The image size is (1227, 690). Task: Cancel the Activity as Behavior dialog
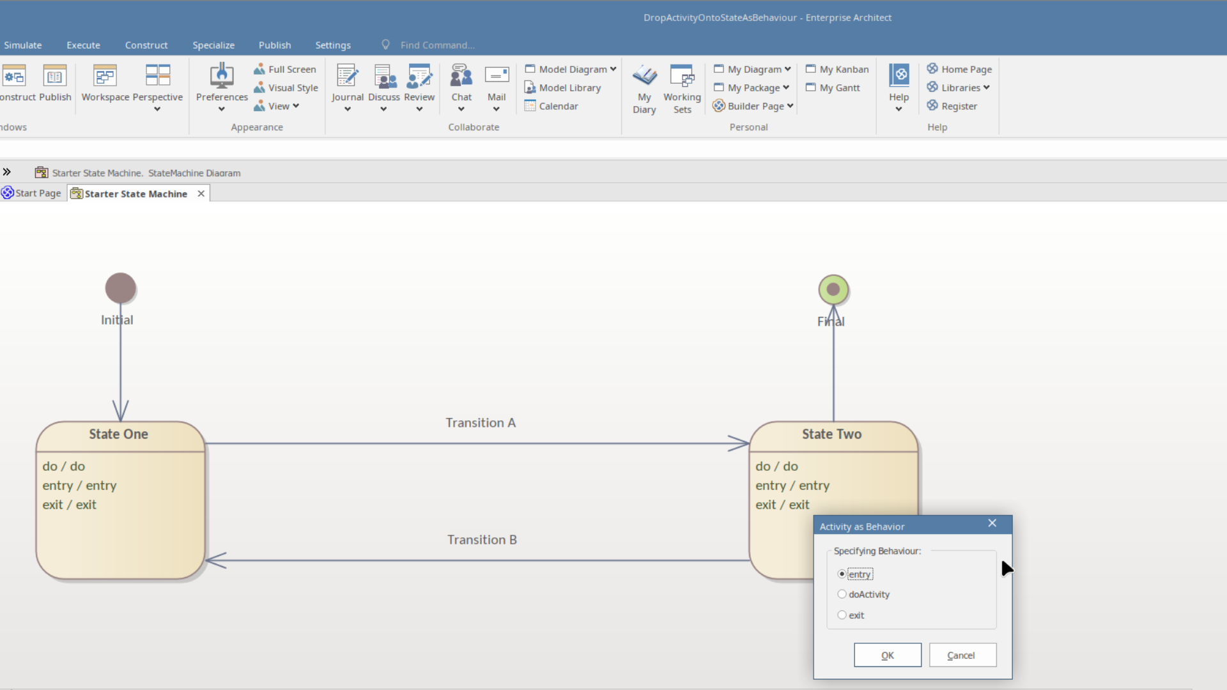pyautogui.click(x=962, y=655)
